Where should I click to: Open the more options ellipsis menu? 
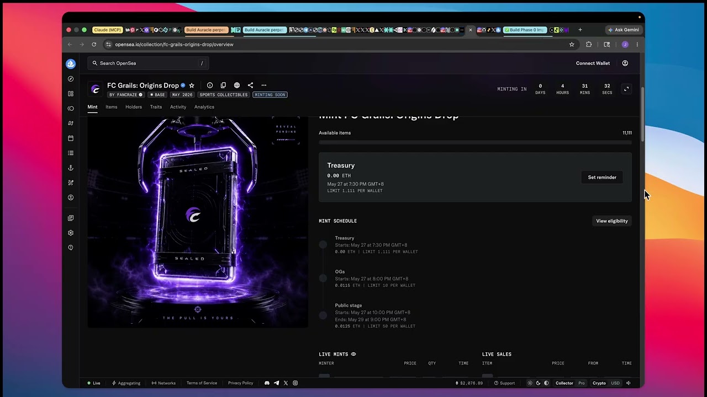pos(264,85)
